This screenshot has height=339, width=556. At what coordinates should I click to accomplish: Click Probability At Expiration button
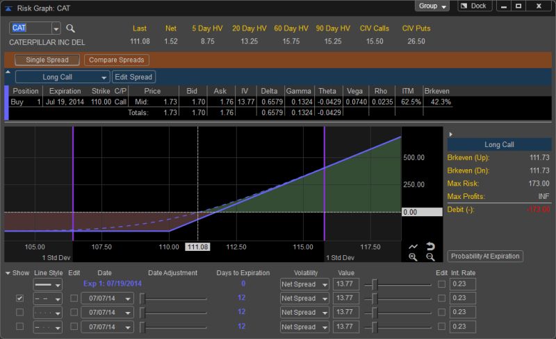484,257
